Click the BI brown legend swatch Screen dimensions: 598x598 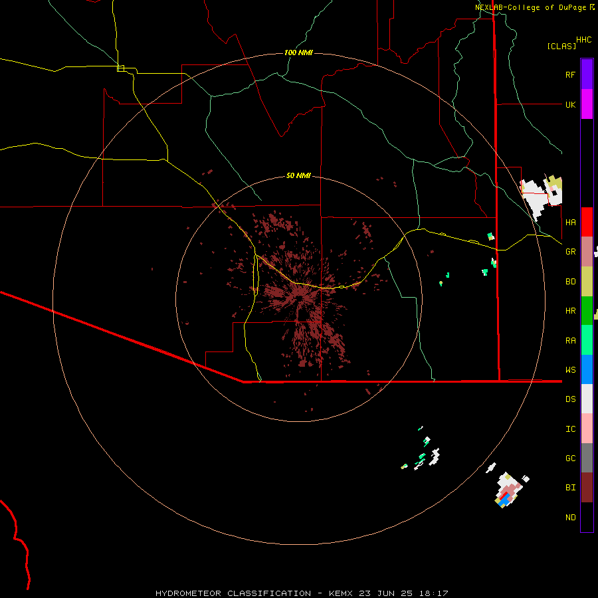[x=587, y=488]
